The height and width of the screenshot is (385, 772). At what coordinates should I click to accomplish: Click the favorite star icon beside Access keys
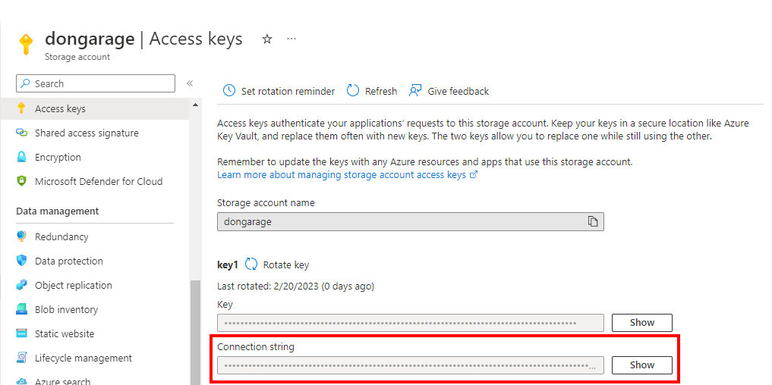pyautogui.click(x=267, y=39)
